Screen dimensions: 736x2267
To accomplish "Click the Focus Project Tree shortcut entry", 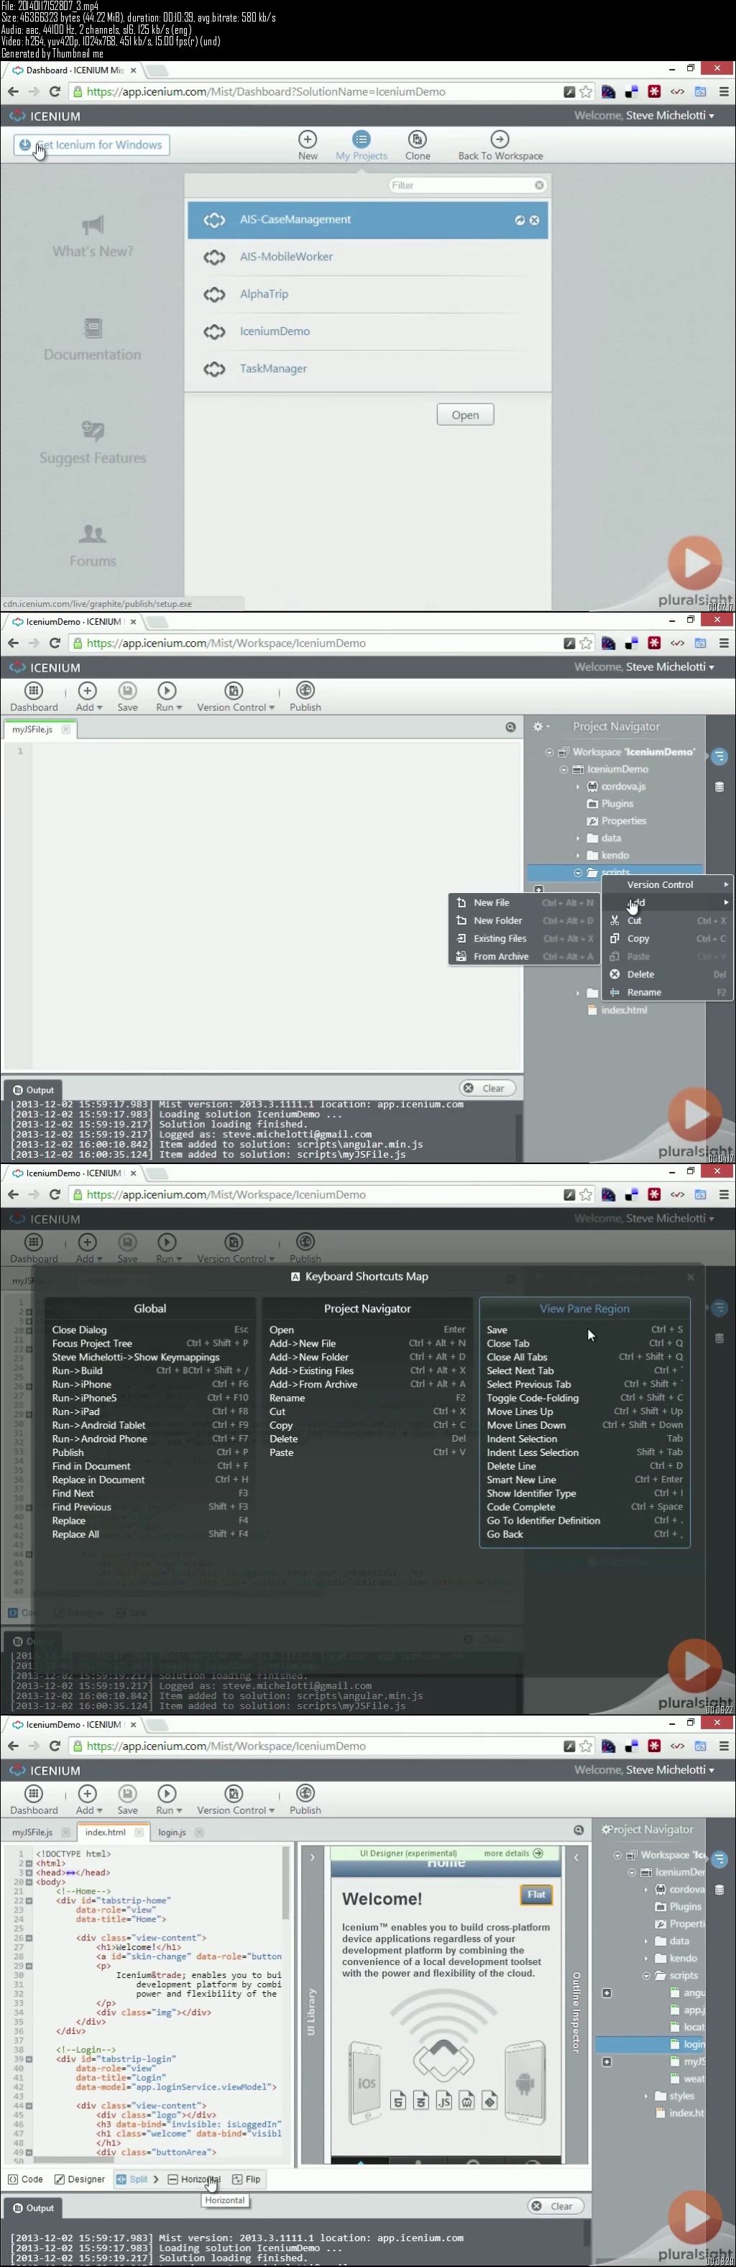I will coord(149,1344).
